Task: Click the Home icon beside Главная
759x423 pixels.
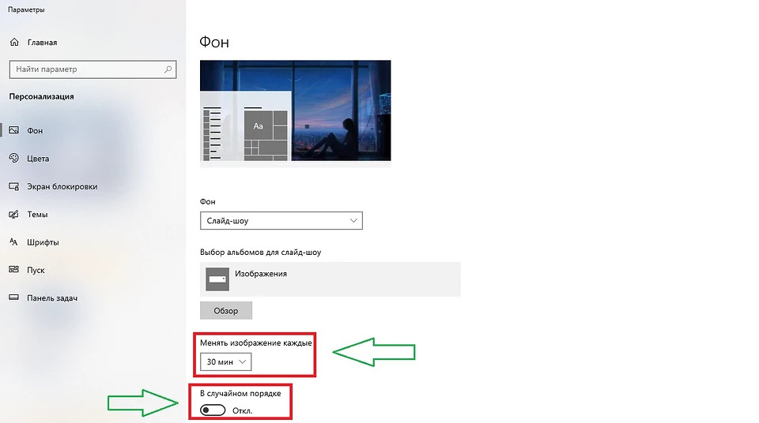Action: point(13,43)
